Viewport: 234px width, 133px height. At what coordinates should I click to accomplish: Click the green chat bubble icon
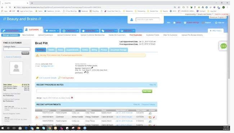point(224,46)
